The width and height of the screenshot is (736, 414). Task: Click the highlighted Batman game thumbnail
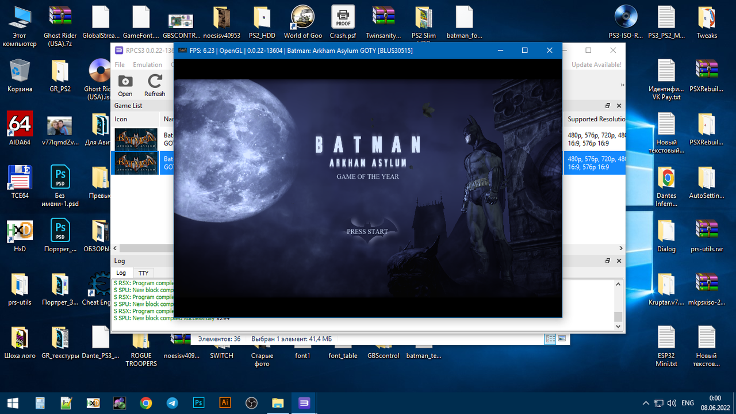136,163
